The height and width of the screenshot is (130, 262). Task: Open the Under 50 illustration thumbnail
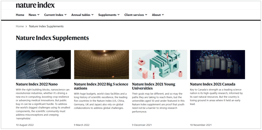point(160,65)
